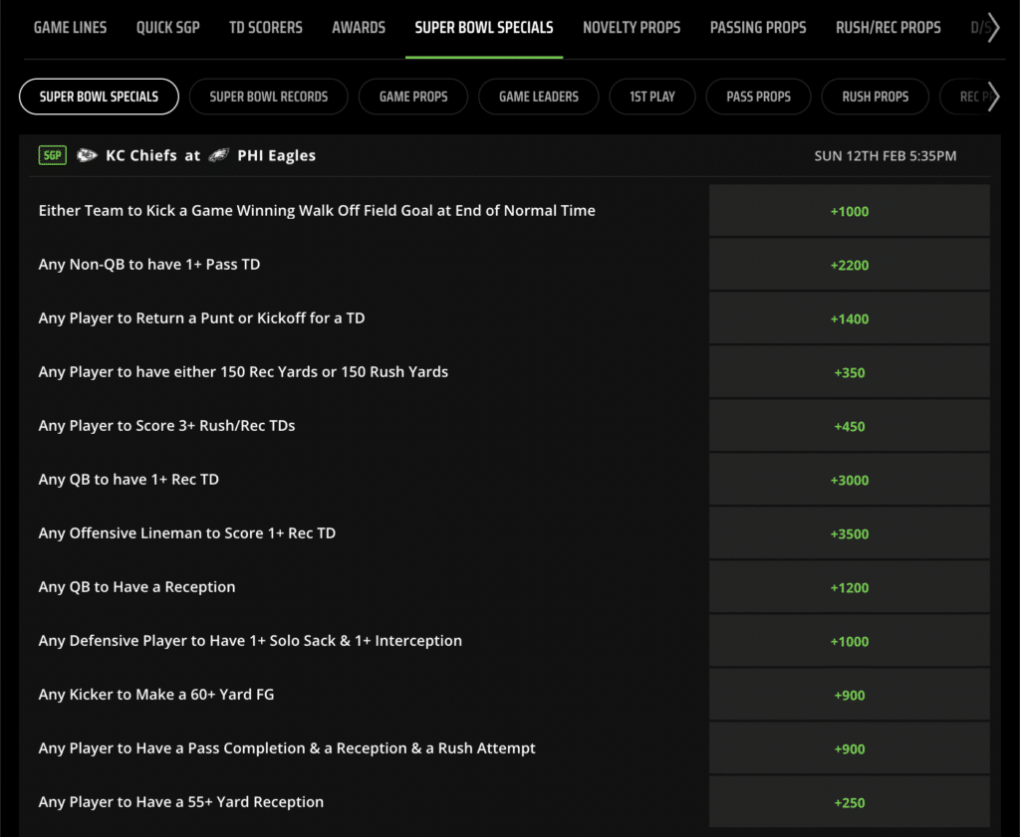Choose the Game Leaders pill

tap(539, 97)
